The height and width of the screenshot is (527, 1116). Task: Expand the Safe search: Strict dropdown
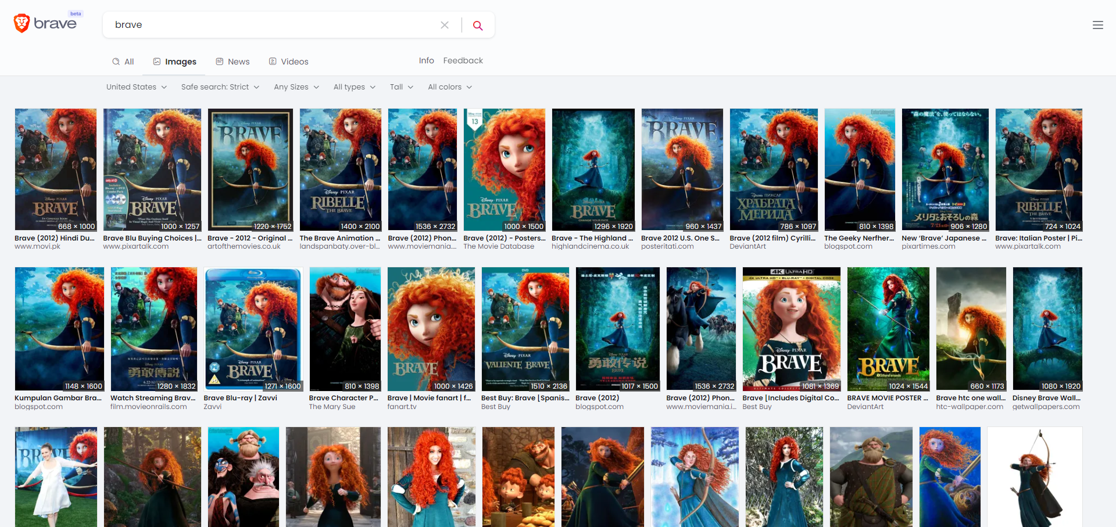[x=220, y=87]
